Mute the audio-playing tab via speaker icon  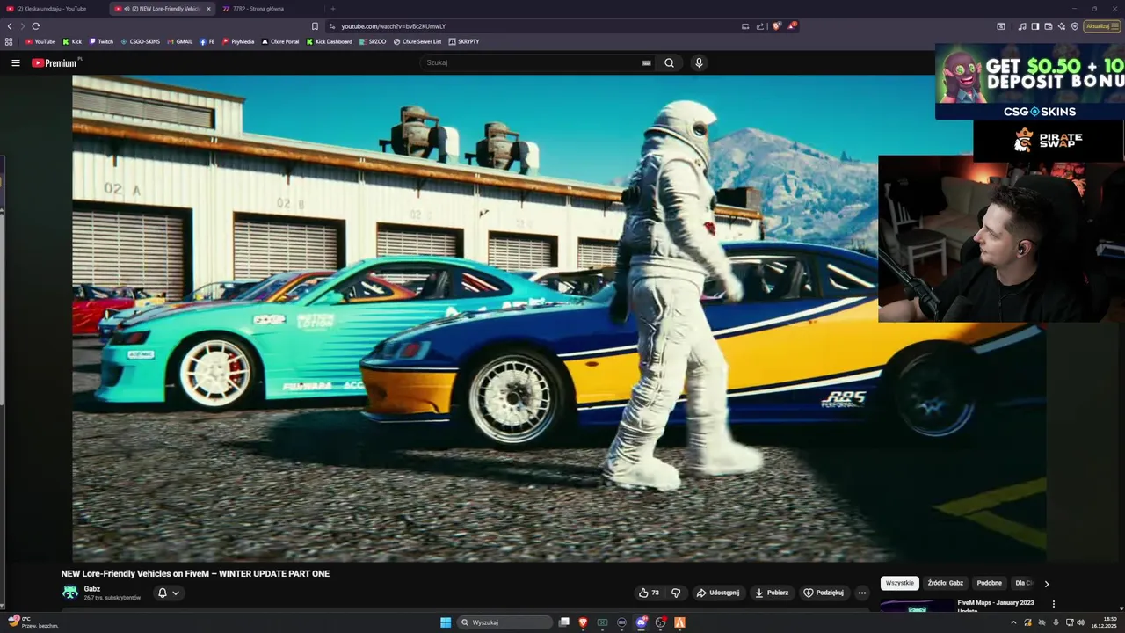127,9
